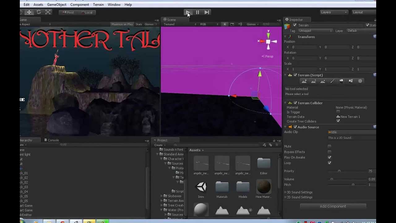Open the Layer dropdown set to Default

(361, 31)
